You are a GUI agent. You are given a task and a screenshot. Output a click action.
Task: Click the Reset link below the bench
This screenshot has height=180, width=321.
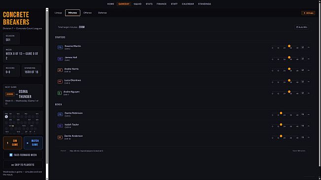click(63, 151)
